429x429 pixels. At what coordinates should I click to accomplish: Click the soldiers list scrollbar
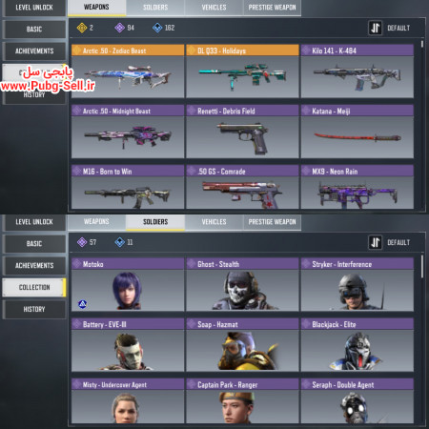tap(422, 266)
